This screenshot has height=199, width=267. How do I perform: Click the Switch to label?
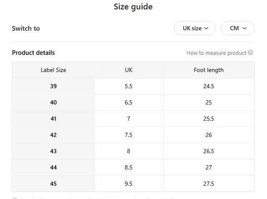(26, 28)
